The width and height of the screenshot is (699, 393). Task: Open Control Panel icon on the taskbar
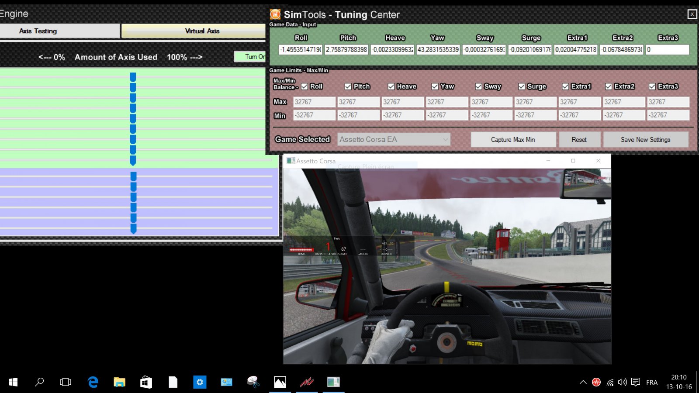226,382
